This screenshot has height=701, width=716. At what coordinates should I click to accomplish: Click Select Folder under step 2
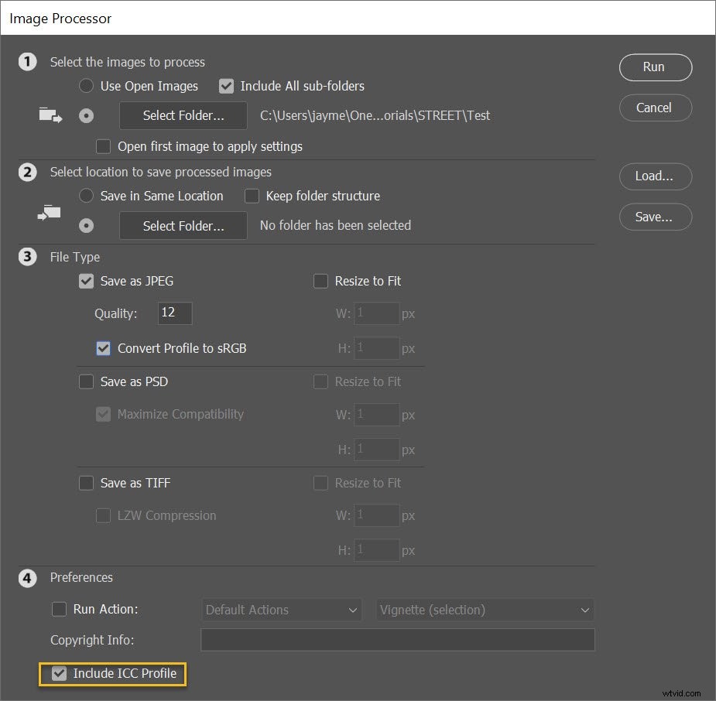pos(183,225)
